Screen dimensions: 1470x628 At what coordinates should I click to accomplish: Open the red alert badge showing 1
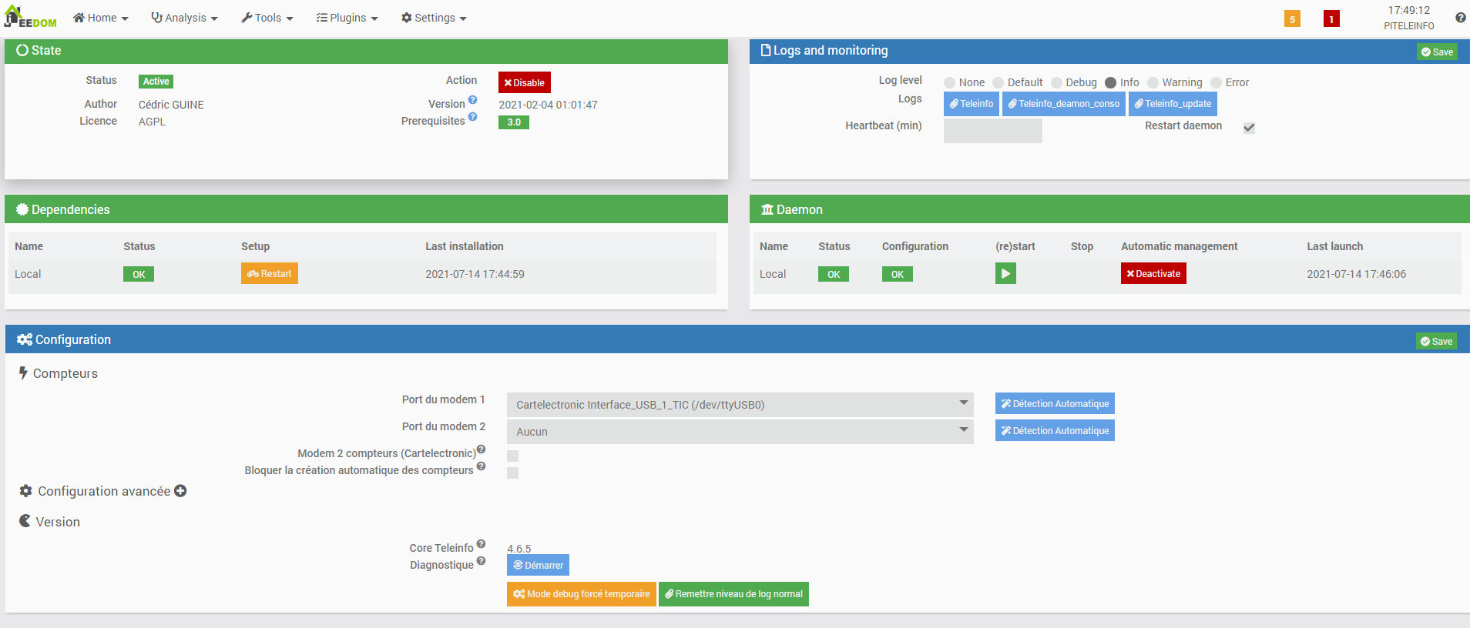coord(1331,19)
